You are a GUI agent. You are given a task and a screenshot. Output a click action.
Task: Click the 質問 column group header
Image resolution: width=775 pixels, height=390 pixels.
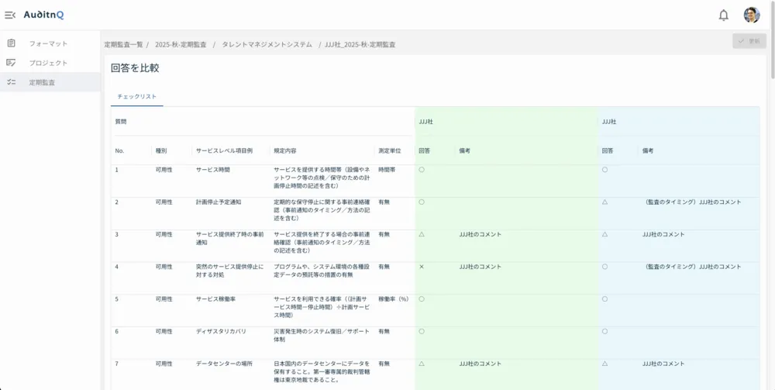121,122
